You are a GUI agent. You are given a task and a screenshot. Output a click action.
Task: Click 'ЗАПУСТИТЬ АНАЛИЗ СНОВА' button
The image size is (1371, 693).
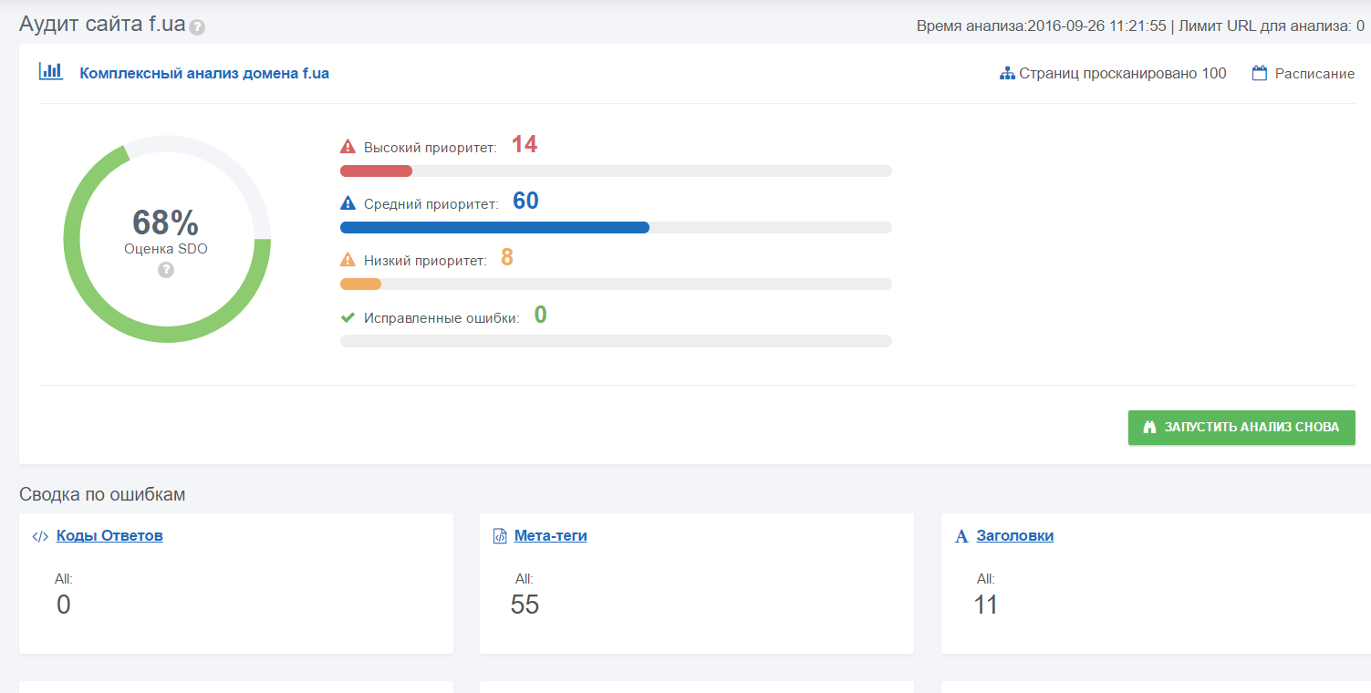pyautogui.click(x=1241, y=428)
